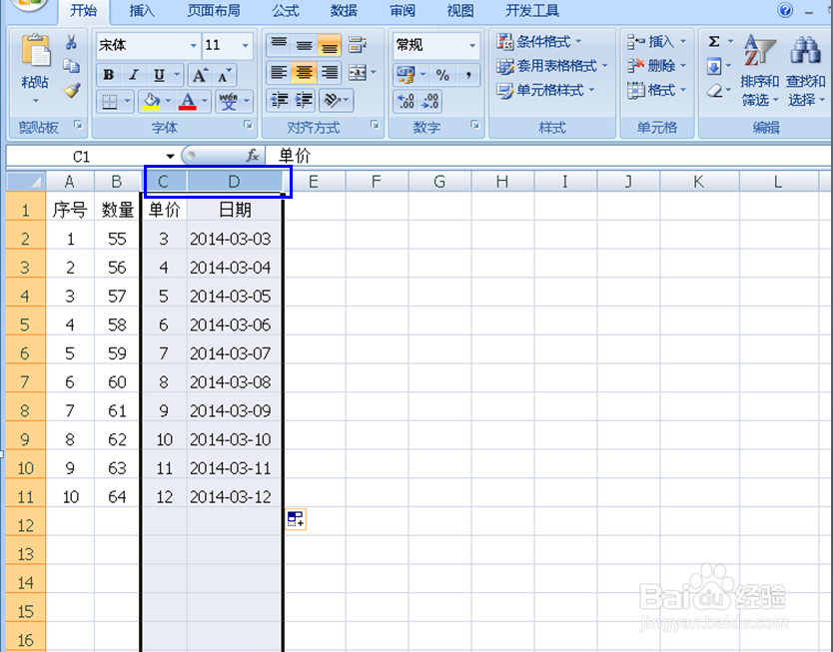Click the Clear eraser icon

(x=715, y=91)
